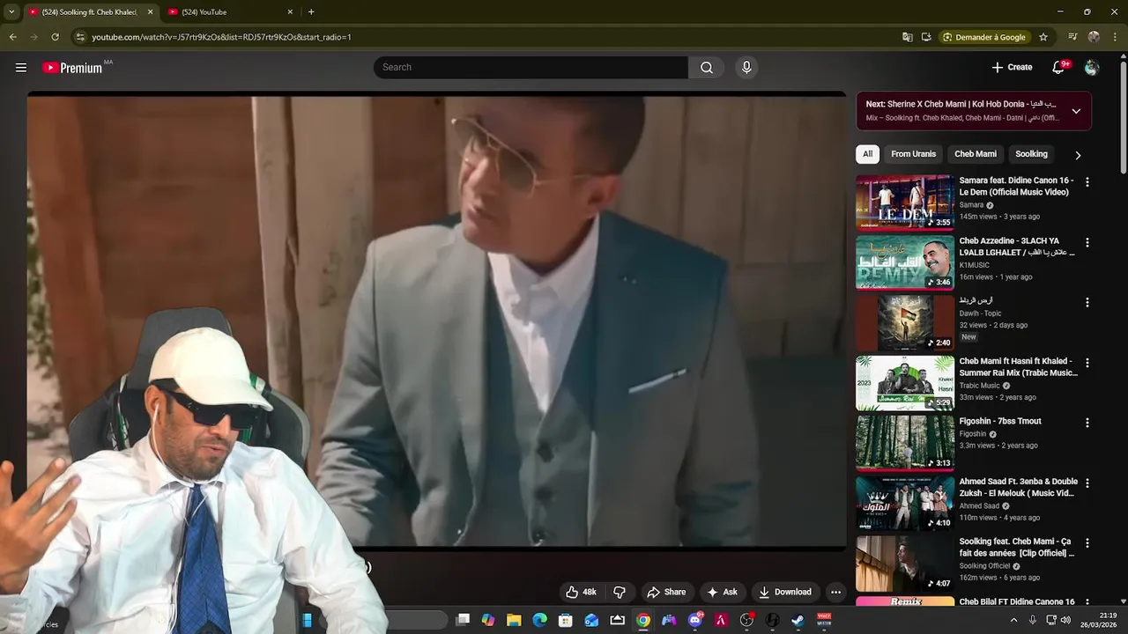1128x634 pixels.
Task: Open Chrome media controls icon
Action: tap(1072, 37)
